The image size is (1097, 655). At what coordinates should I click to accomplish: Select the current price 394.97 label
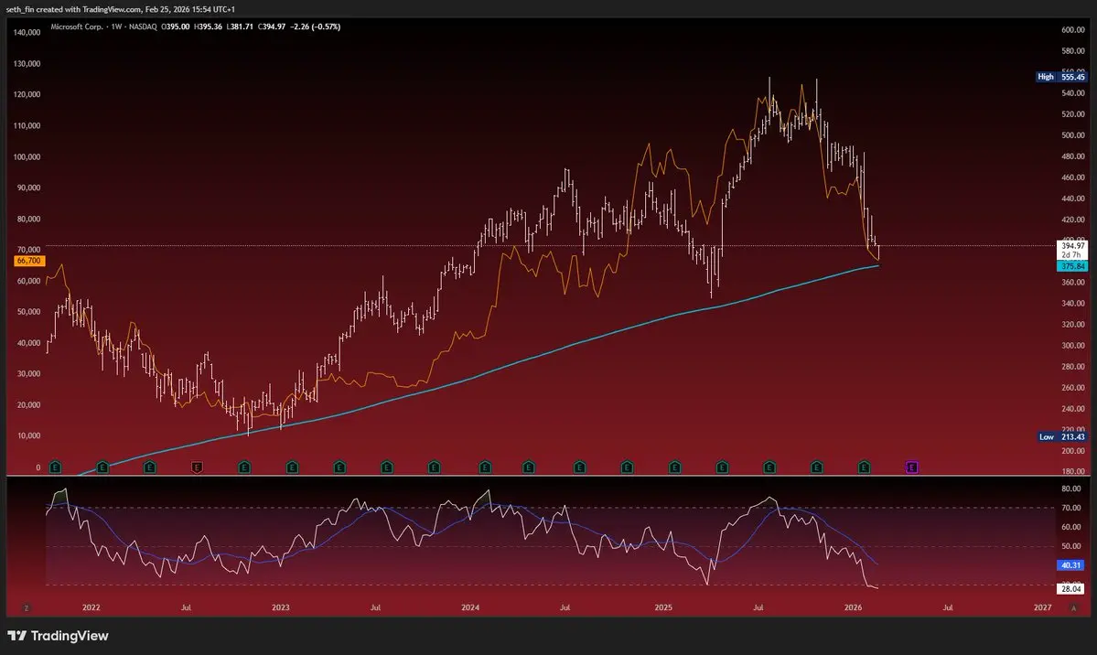pos(1072,246)
